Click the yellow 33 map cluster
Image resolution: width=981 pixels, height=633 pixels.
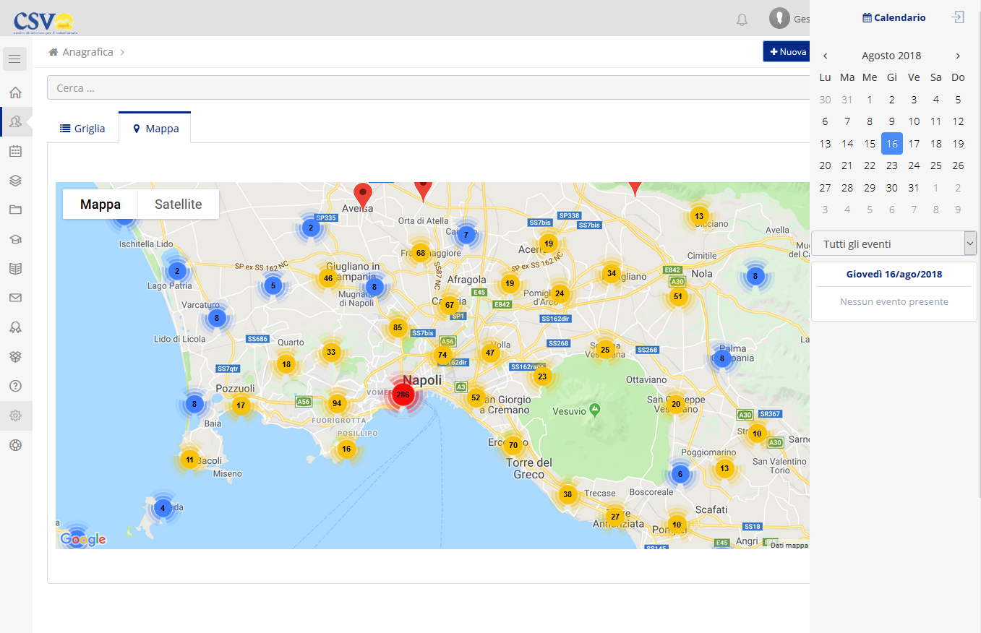click(x=331, y=352)
